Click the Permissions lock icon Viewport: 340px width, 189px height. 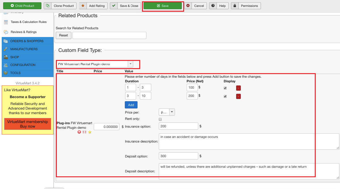235,6
